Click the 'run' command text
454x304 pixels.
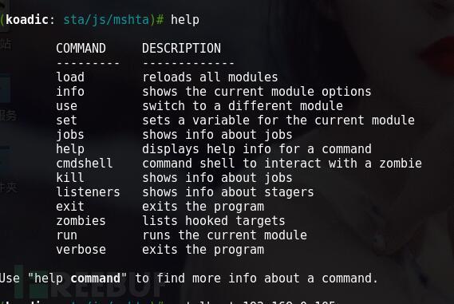point(66,235)
